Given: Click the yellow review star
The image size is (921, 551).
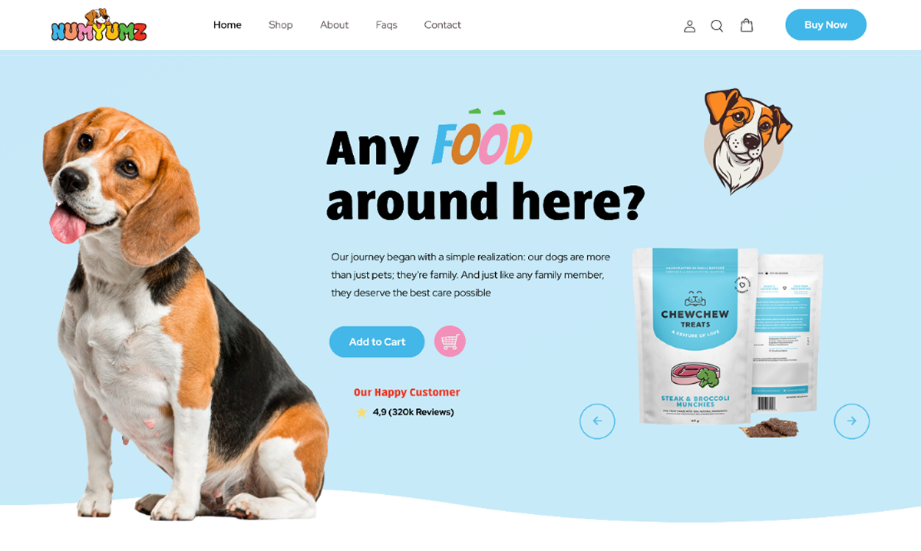Looking at the screenshot, I should [x=361, y=412].
